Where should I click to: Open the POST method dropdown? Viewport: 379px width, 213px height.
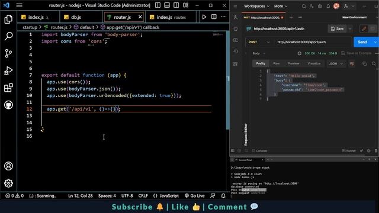point(258,42)
